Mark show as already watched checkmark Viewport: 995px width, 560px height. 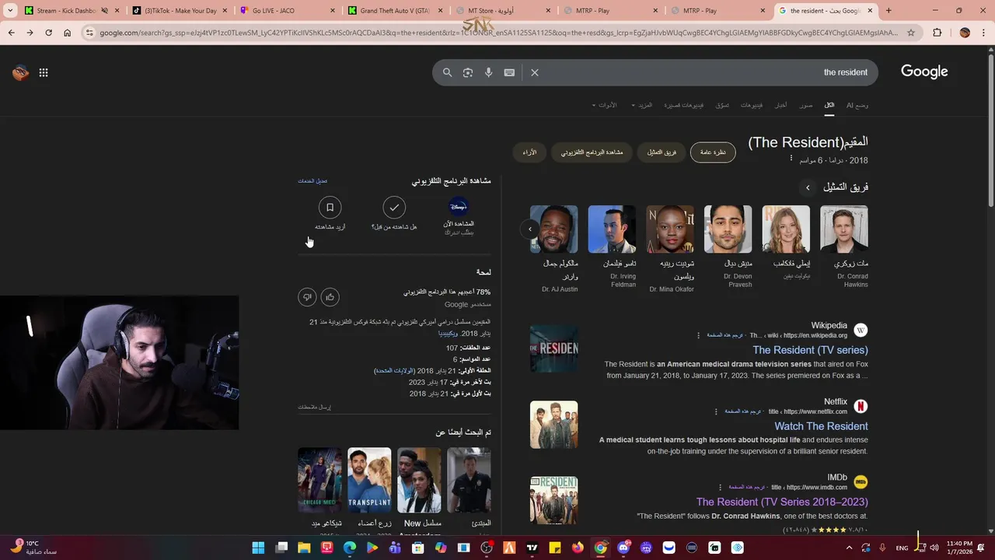coord(394,208)
